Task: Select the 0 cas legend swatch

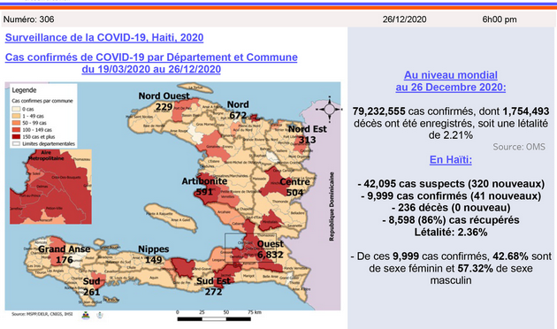Action: tap(16, 109)
